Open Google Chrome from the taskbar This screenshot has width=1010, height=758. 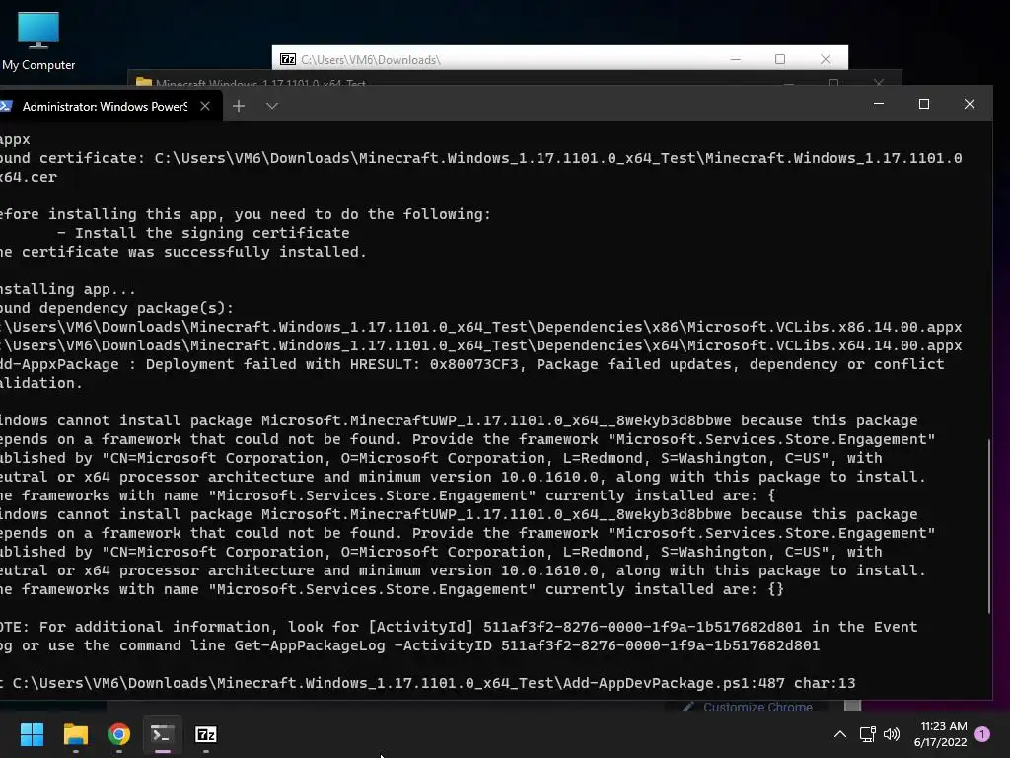[119, 734]
